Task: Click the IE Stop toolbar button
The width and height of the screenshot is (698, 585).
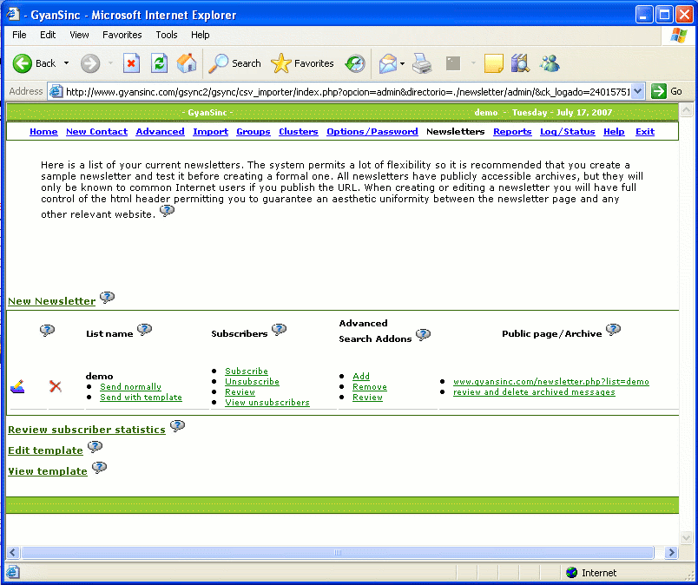Action: click(131, 63)
